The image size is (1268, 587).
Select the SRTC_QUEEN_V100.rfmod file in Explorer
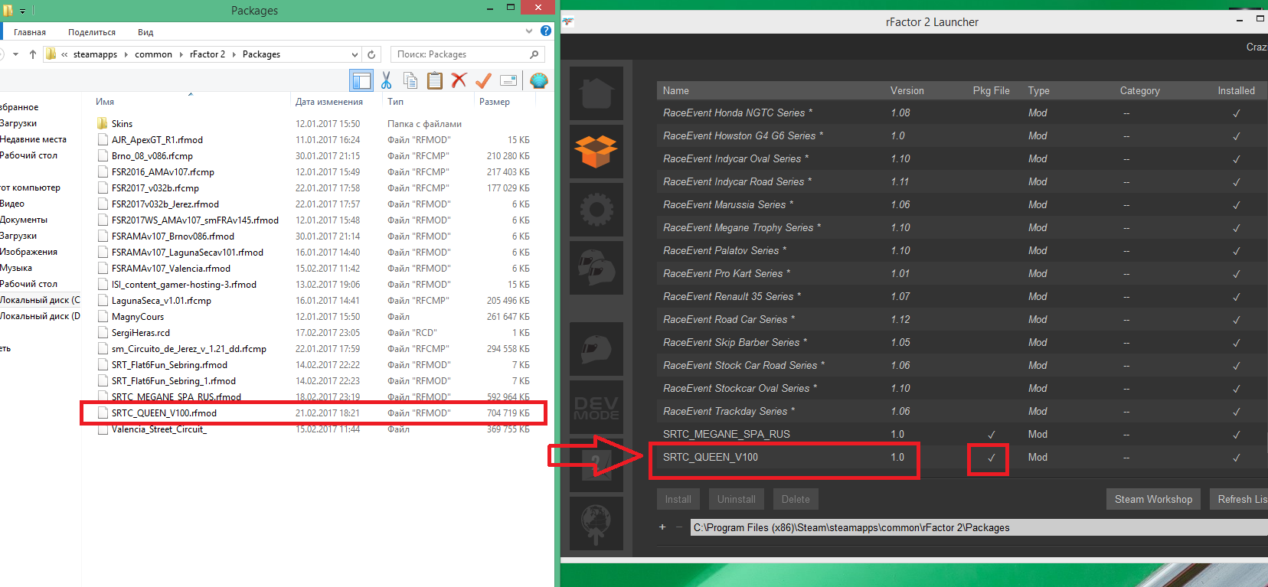coord(164,413)
